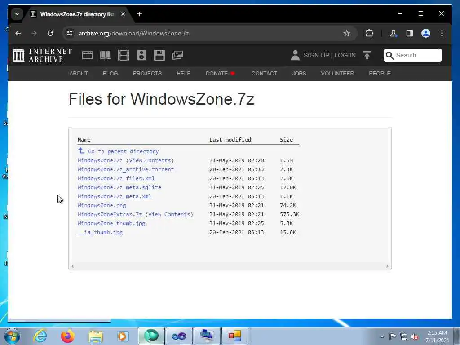Open __ia_thumb.jpg link
This screenshot has height=345, width=460.
(100, 232)
